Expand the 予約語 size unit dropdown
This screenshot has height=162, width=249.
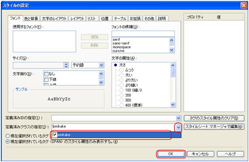click(101, 65)
